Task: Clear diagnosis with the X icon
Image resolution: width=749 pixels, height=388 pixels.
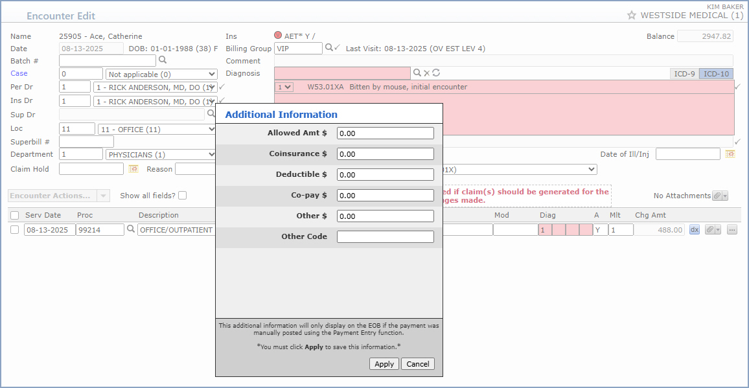Action: (x=426, y=73)
